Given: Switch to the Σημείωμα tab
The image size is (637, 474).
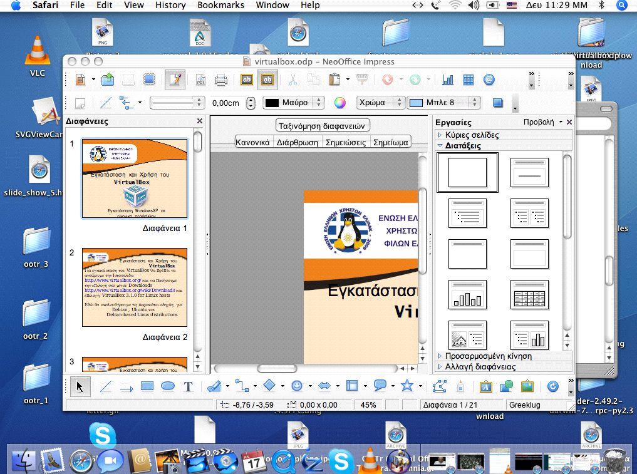Looking at the screenshot, I should [x=391, y=143].
